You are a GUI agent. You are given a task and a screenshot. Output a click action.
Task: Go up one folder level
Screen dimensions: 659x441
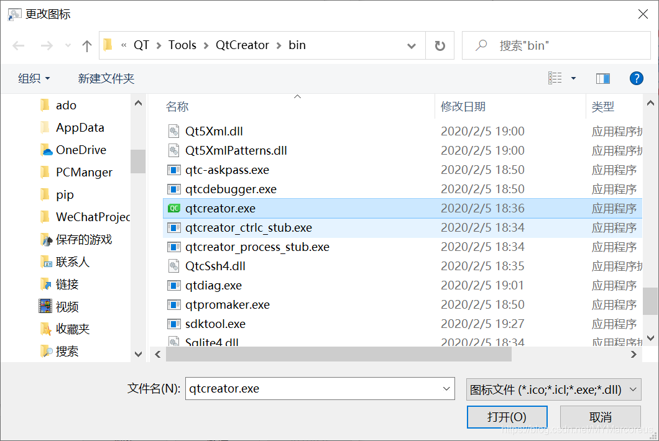tap(87, 45)
